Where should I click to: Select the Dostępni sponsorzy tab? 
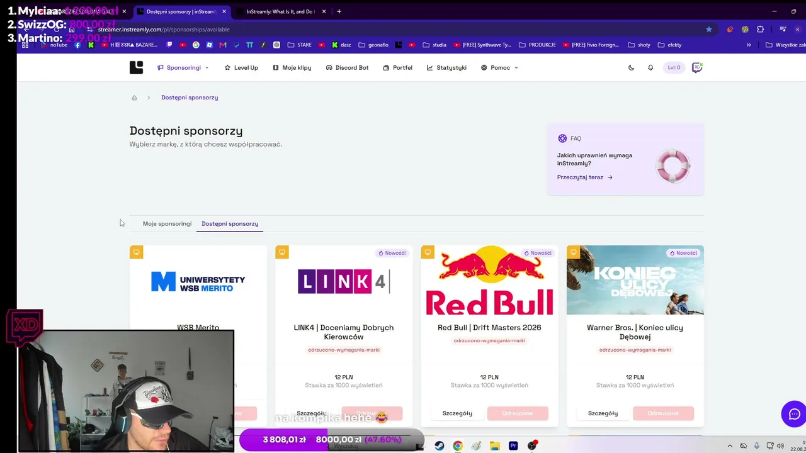click(x=230, y=223)
